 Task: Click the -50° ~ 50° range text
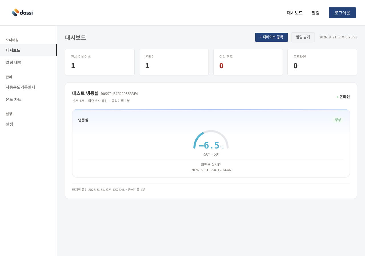click(211, 154)
